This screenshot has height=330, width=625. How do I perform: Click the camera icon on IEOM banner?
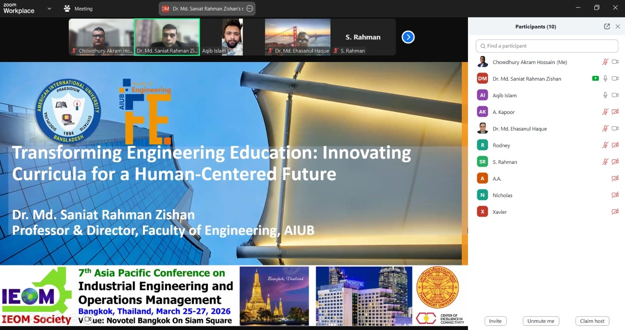pyautogui.click(x=88, y=319)
